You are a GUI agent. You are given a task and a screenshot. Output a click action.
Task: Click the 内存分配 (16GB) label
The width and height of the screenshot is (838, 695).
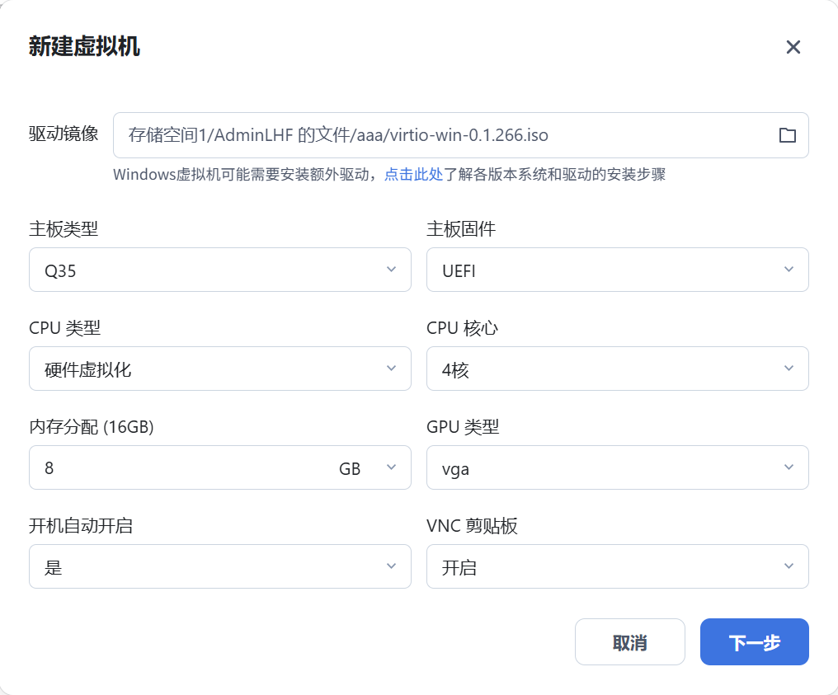(x=92, y=427)
